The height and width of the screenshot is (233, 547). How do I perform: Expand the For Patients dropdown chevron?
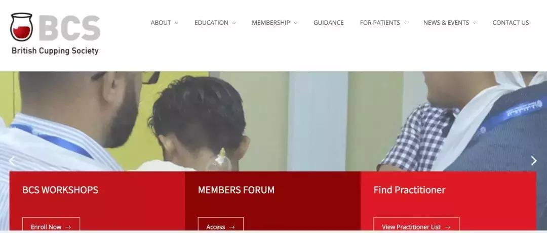406,23
